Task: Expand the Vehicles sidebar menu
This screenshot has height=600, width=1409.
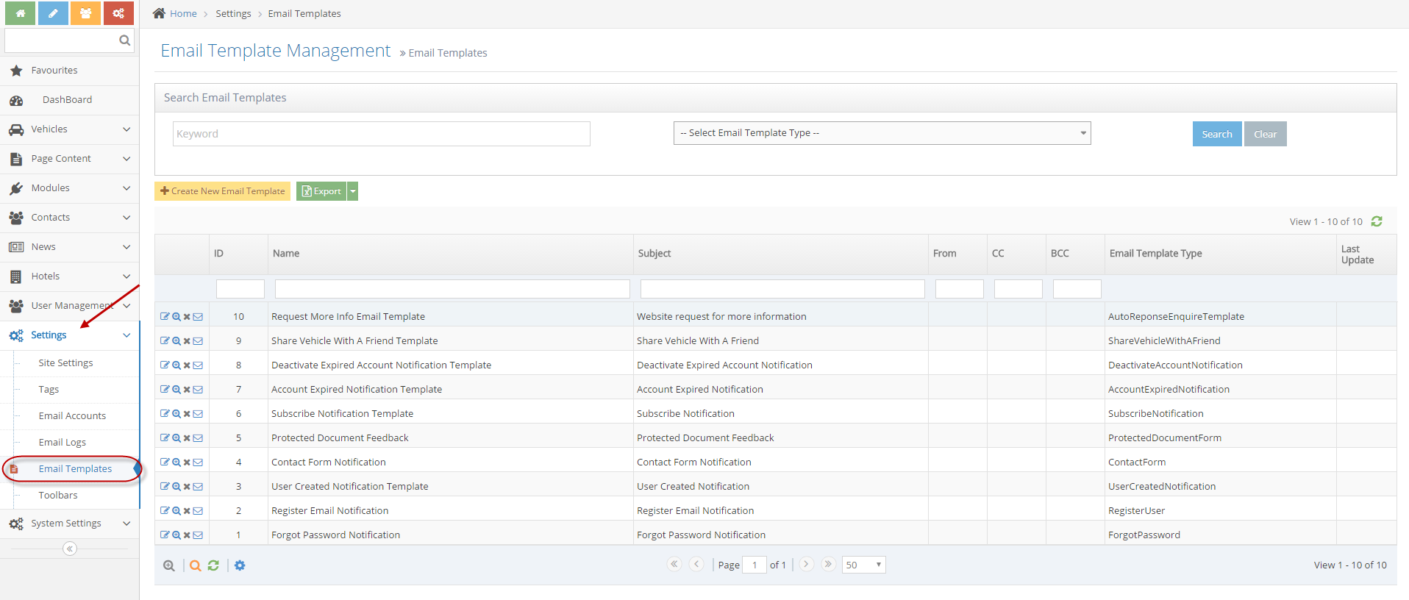Action: pos(70,129)
